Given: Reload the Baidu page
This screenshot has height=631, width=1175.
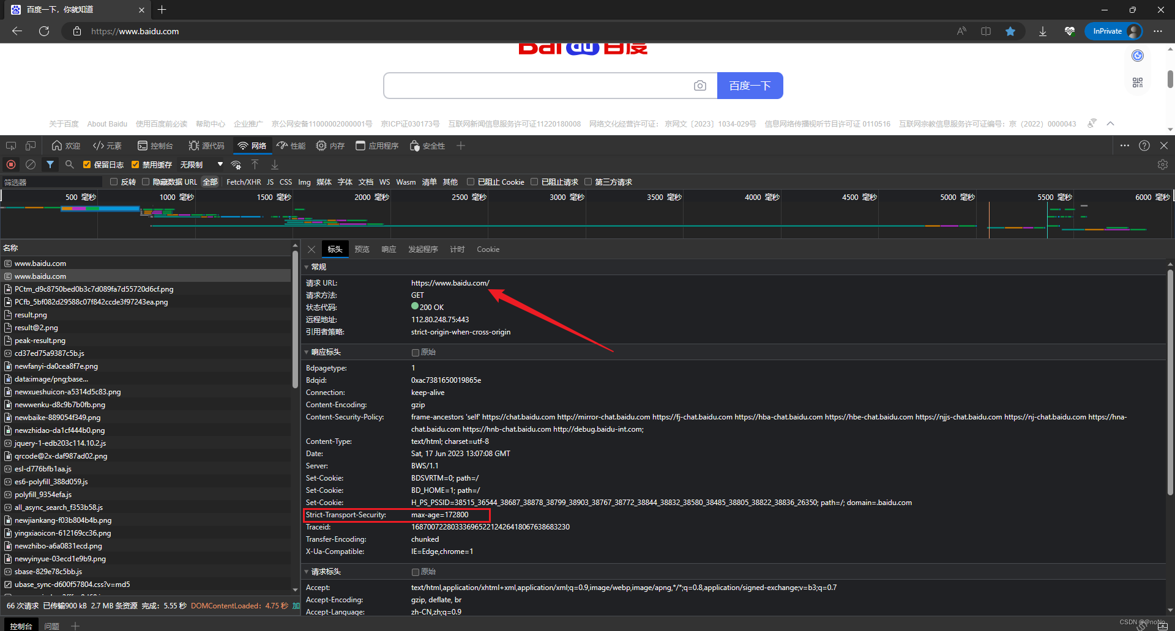Looking at the screenshot, I should (x=44, y=31).
